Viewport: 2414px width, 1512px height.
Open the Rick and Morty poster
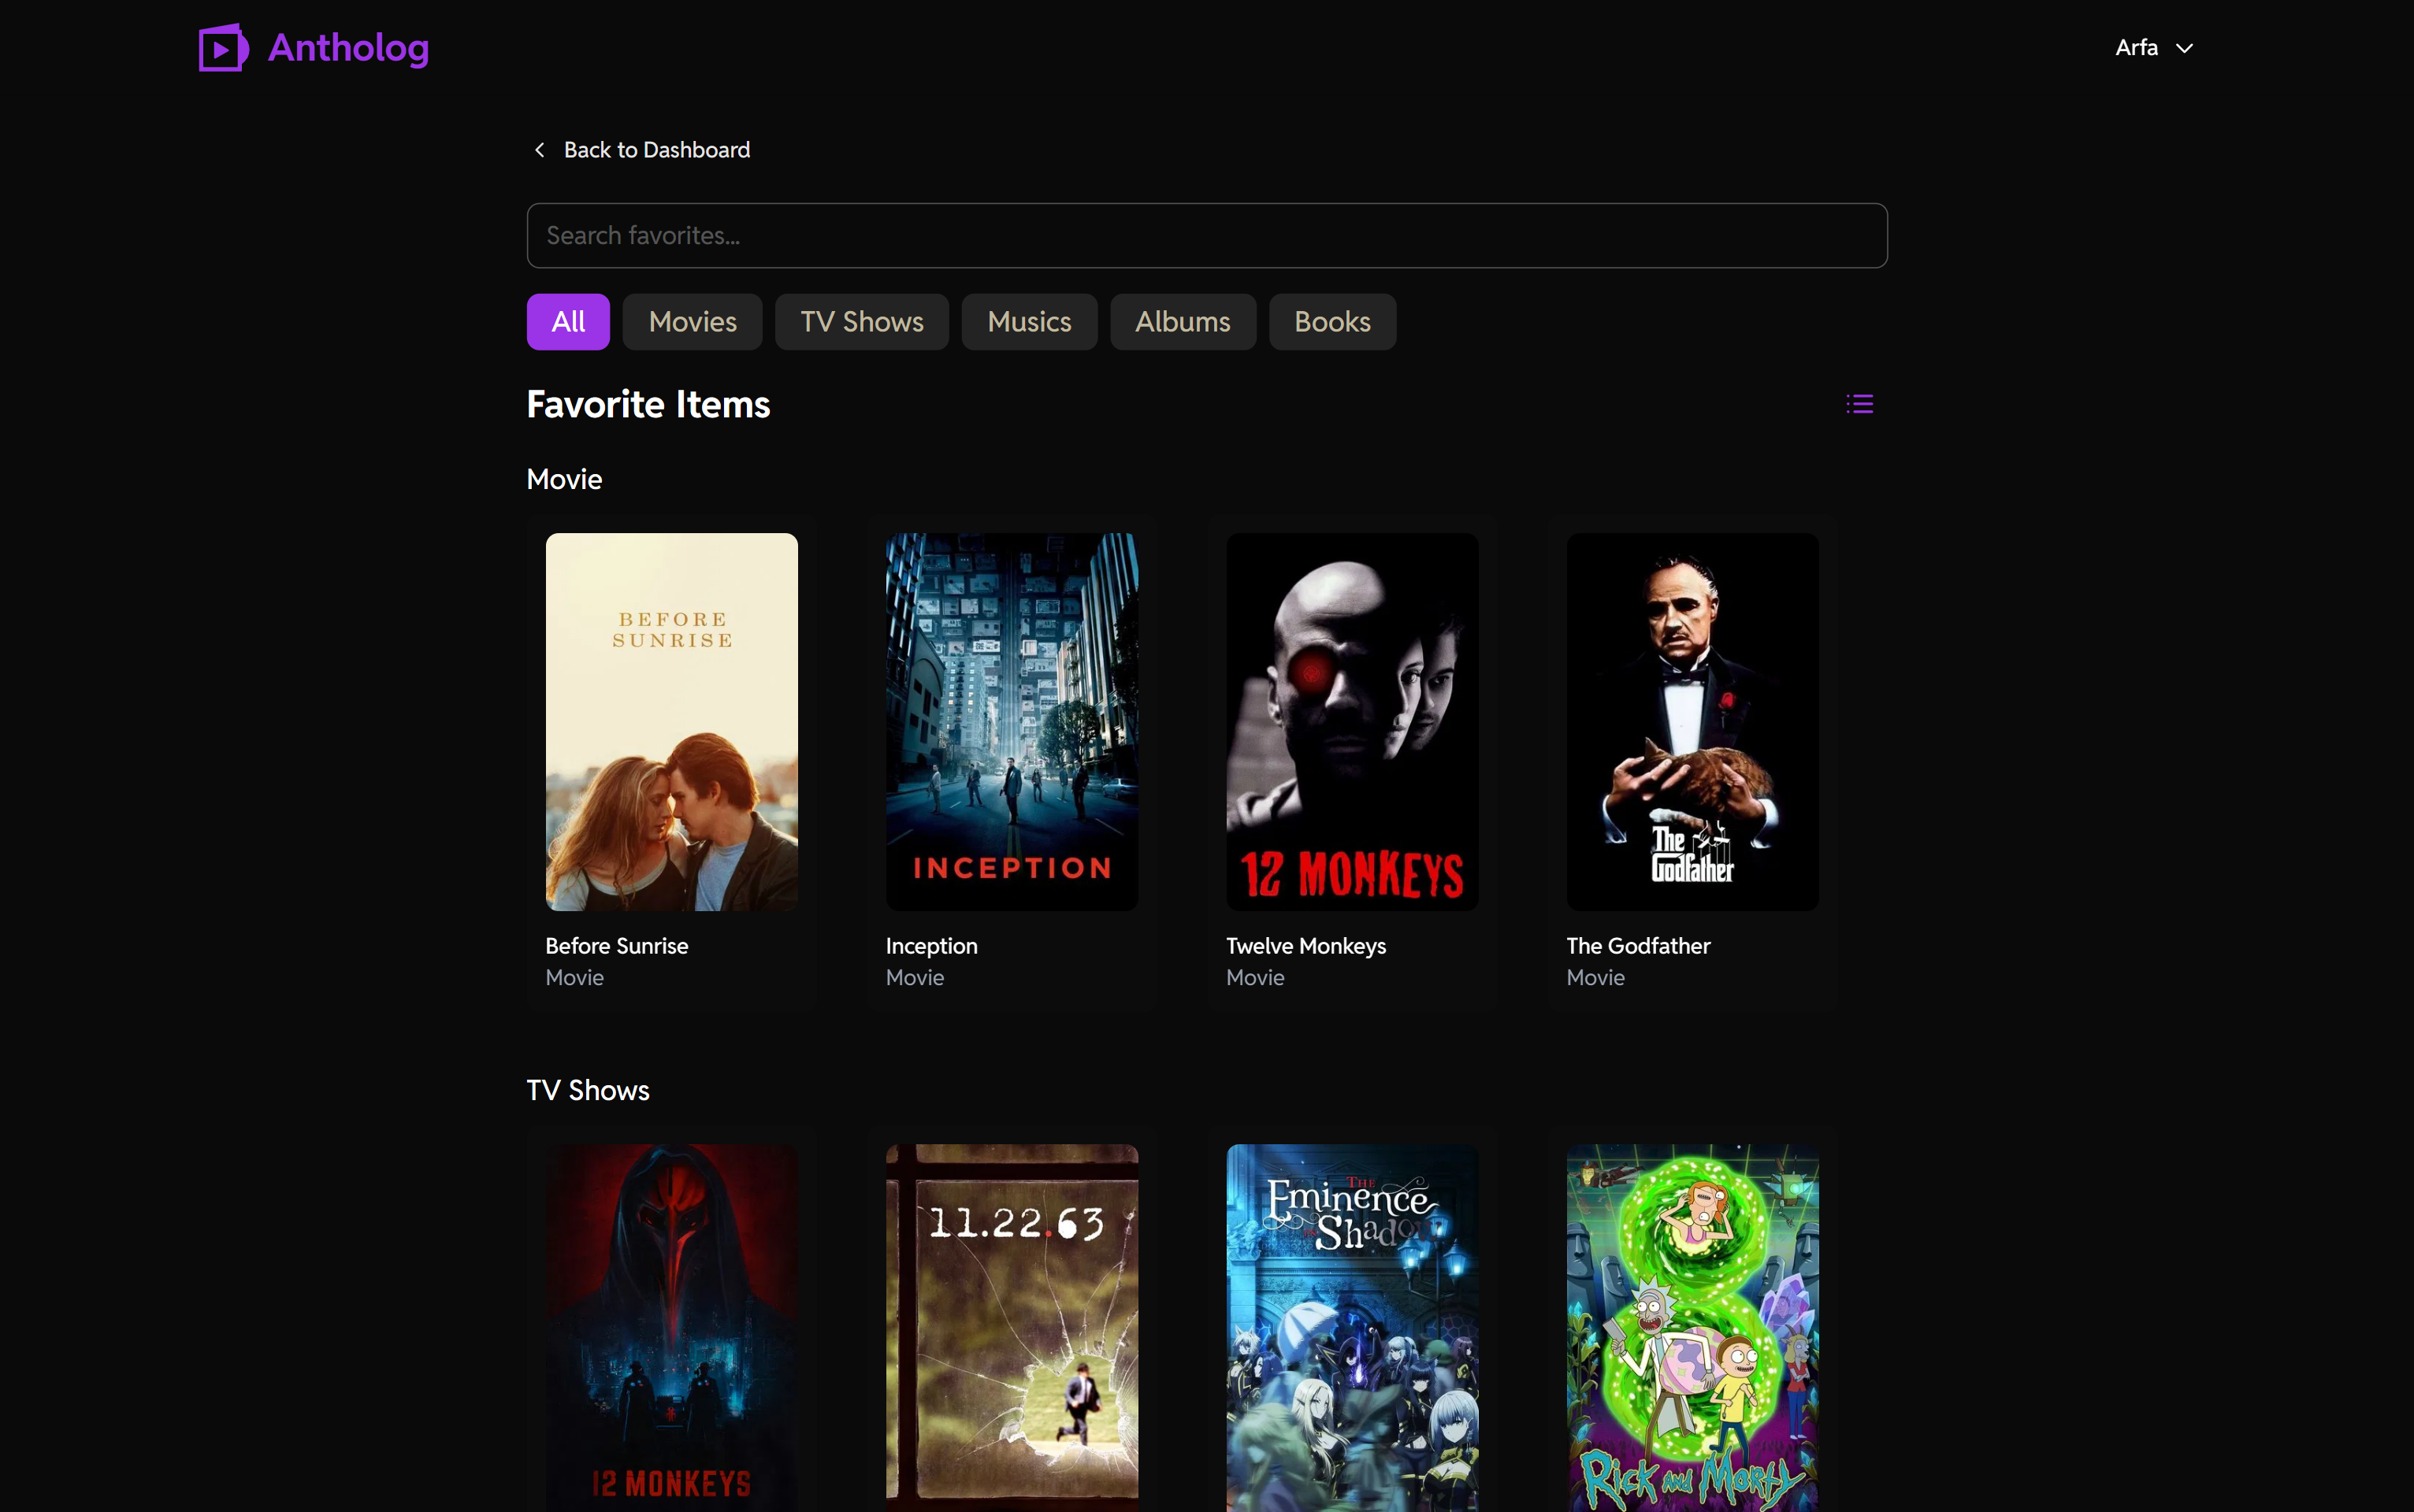1692,1328
